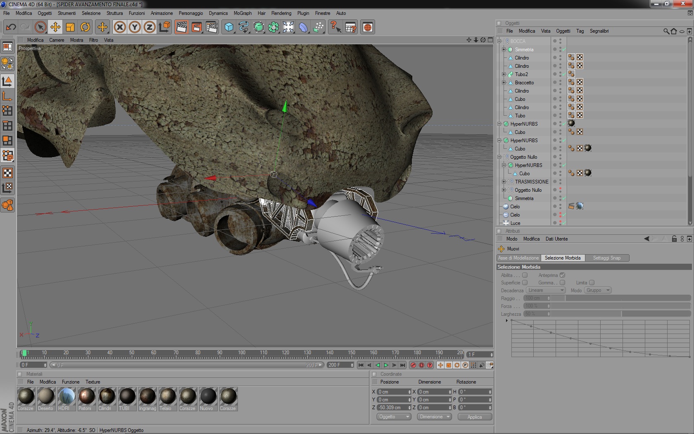The height and width of the screenshot is (434, 694).
Task: Expand the TRASMISSIONE object in tree
Action: click(x=504, y=182)
